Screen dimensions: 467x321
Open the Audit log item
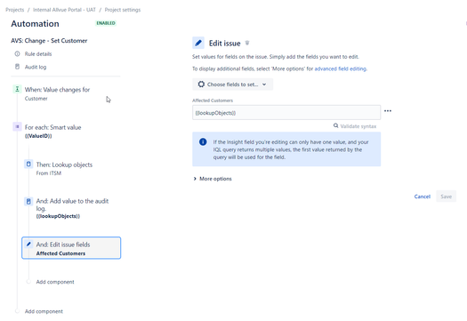tap(36, 67)
